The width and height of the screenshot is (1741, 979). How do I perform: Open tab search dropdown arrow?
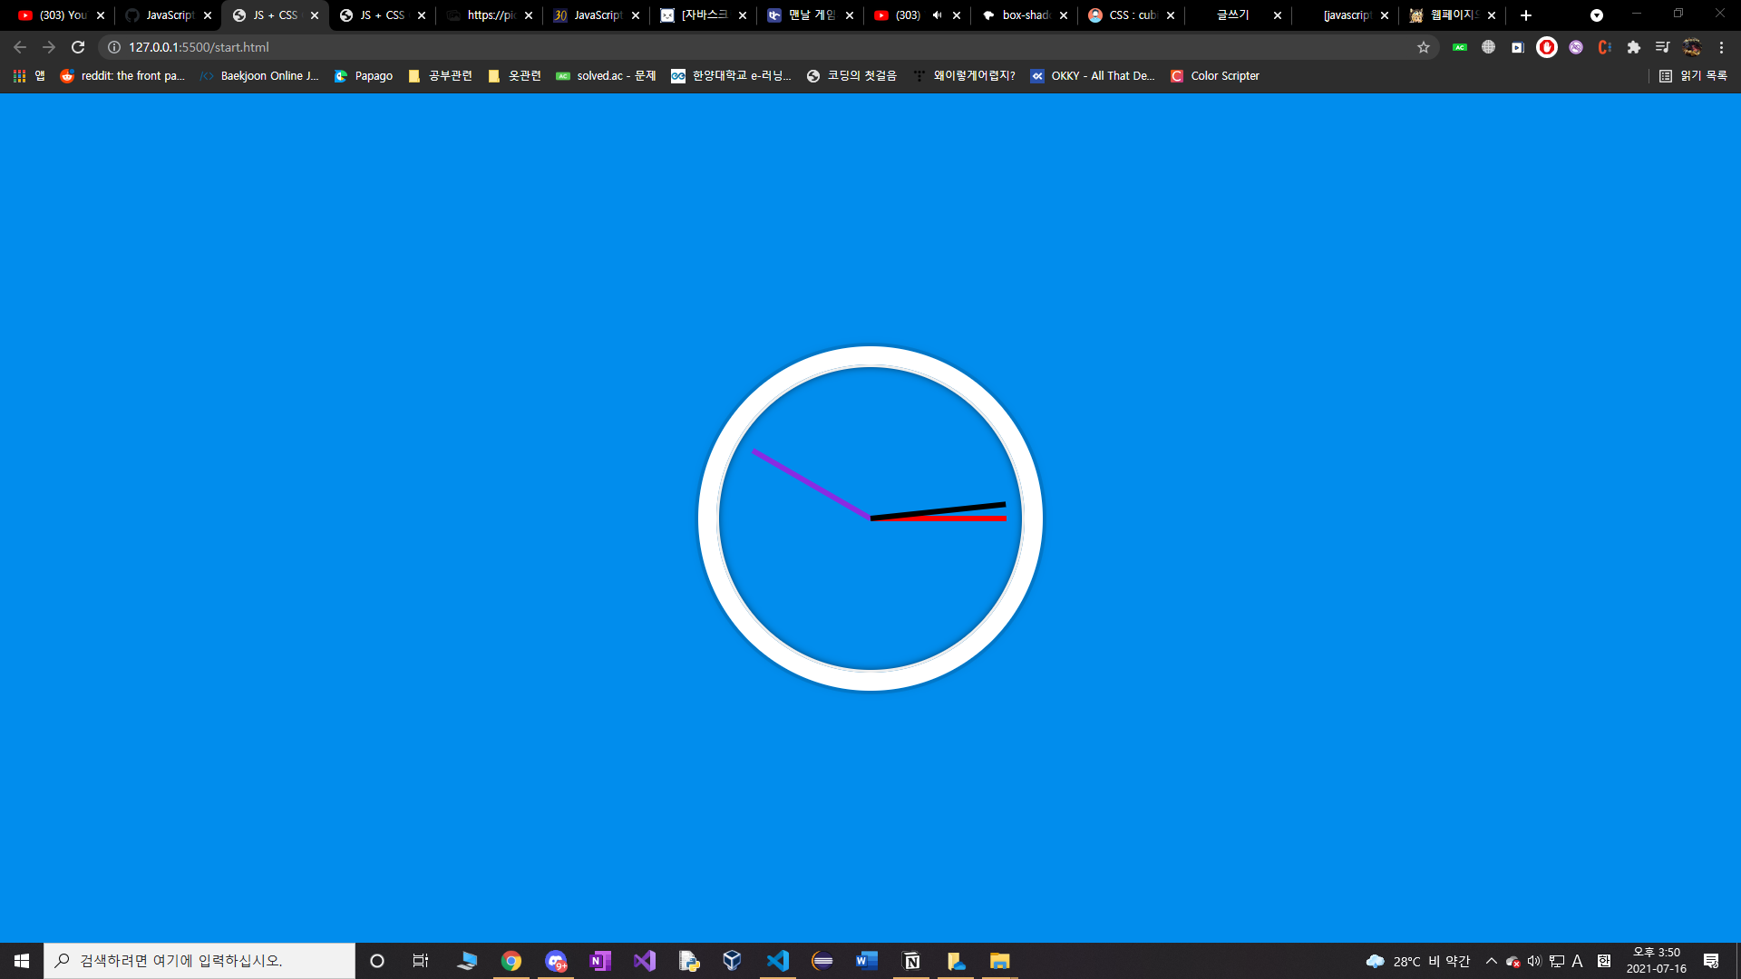pyautogui.click(x=1597, y=15)
